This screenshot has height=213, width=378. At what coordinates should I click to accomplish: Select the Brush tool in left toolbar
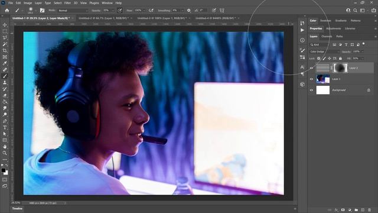coord(5,76)
